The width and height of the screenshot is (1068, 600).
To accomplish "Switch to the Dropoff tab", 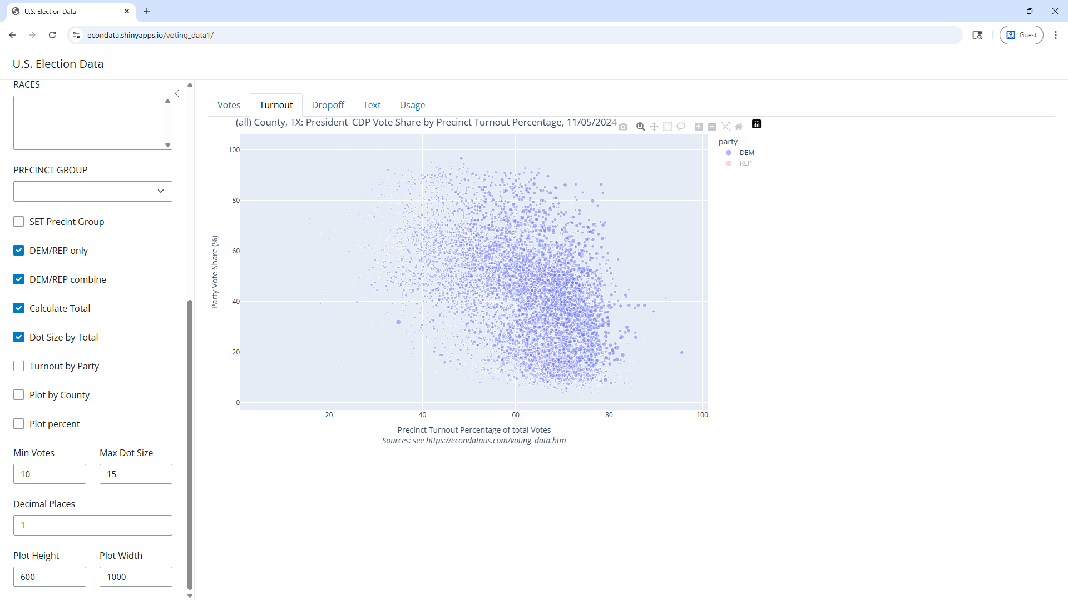I will coord(328,105).
